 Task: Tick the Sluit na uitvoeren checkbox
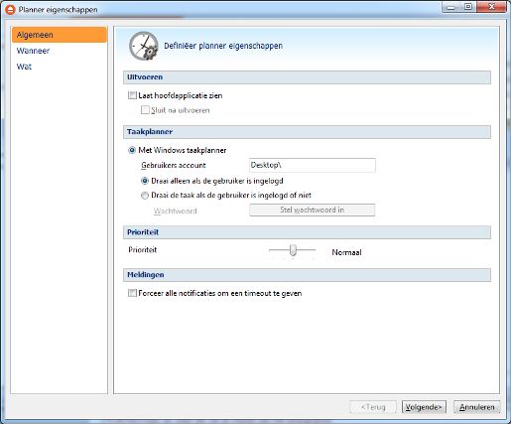145,110
